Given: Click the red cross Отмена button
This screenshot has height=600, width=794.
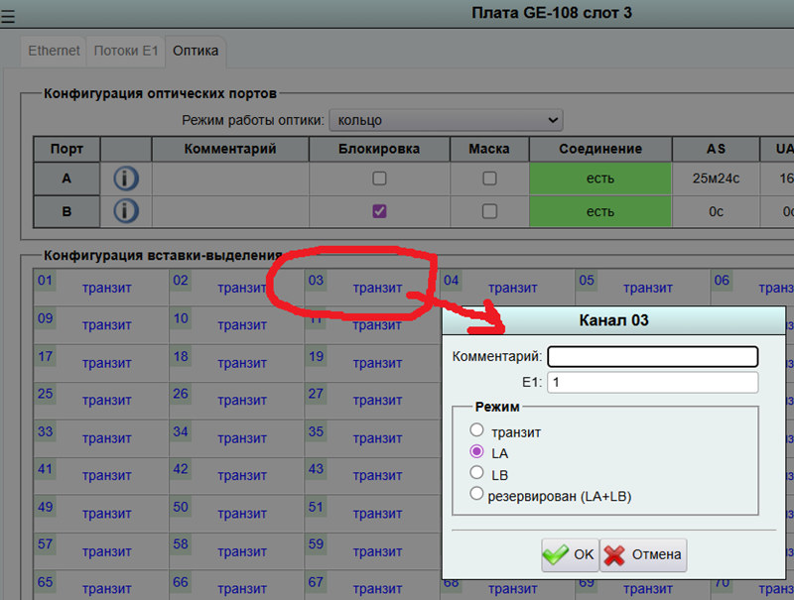Looking at the screenshot, I should pyautogui.click(x=643, y=554).
